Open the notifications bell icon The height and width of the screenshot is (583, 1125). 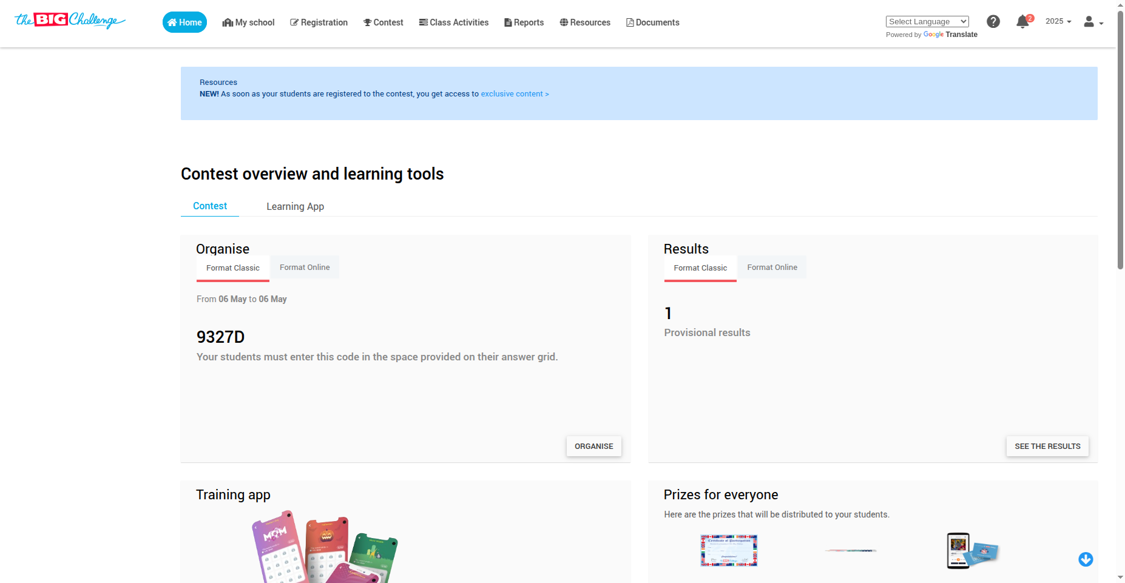point(1023,22)
